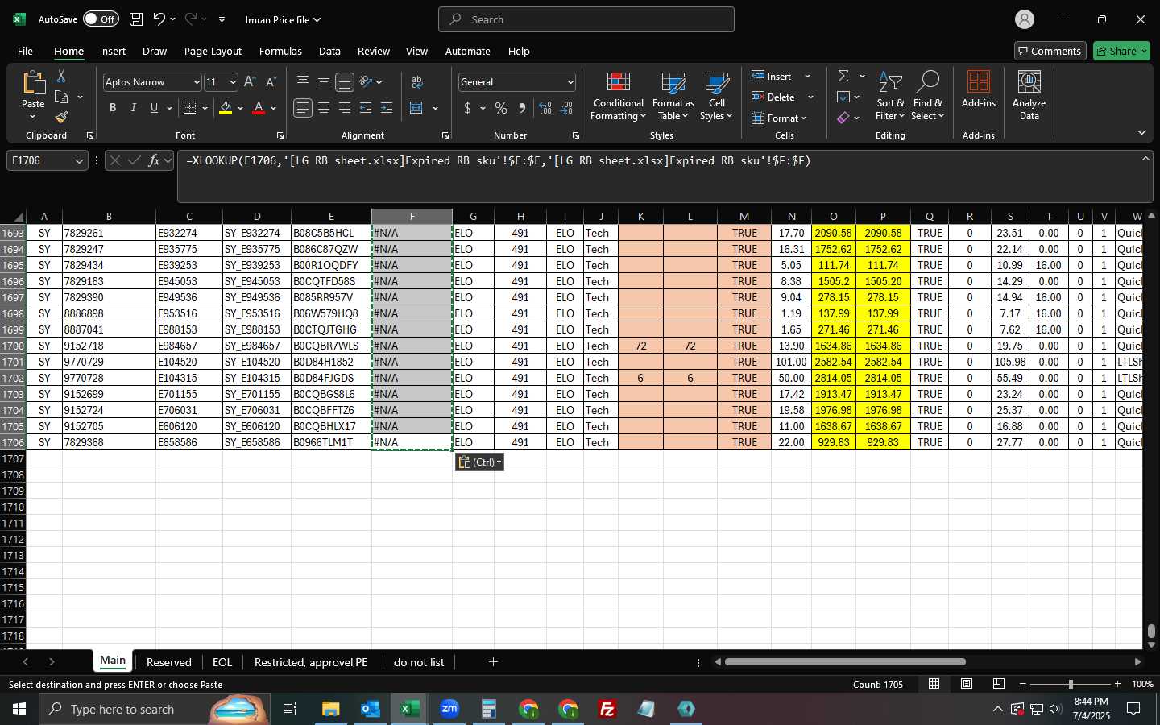The image size is (1160, 725).
Task: Open the Reserved sheet tab
Action: [169, 662]
